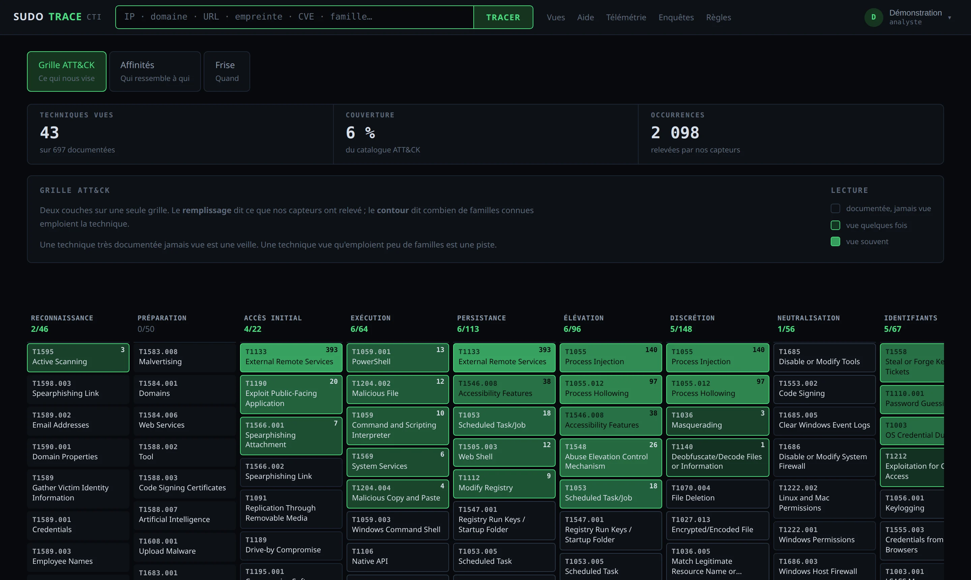Open T1222.002 Linux and Mac Permissions tile
Screen dimensions: 971x580
tap(824, 499)
